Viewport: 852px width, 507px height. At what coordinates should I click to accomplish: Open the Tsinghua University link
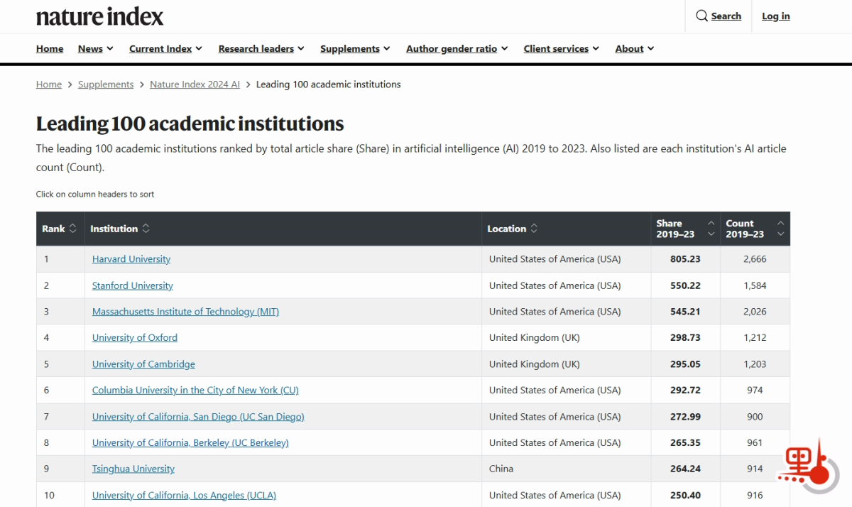point(133,469)
